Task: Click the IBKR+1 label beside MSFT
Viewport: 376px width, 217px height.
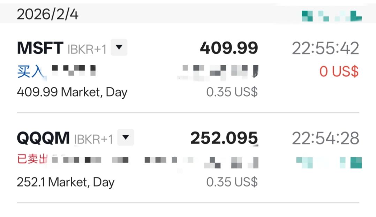Action: coord(87,49)
